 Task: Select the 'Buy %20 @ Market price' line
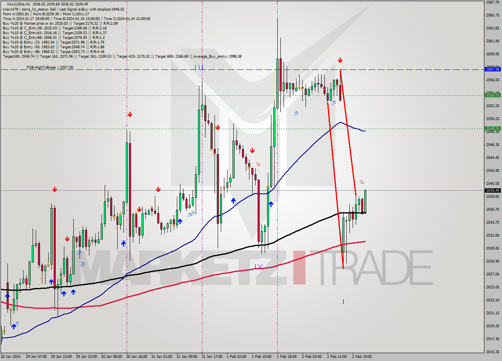point(60,23)
